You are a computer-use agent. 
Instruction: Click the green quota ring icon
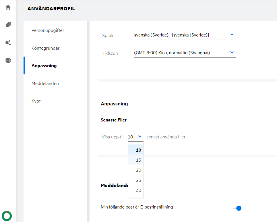[x=7, y=216]
